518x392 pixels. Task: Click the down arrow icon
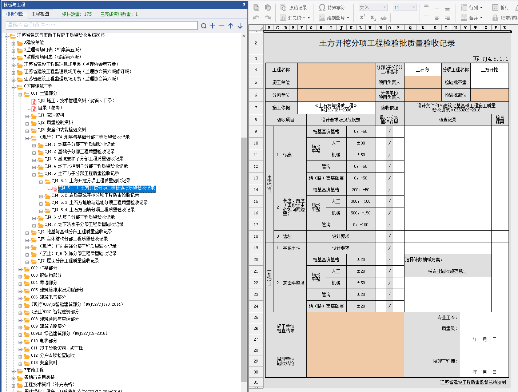[240, 26]
